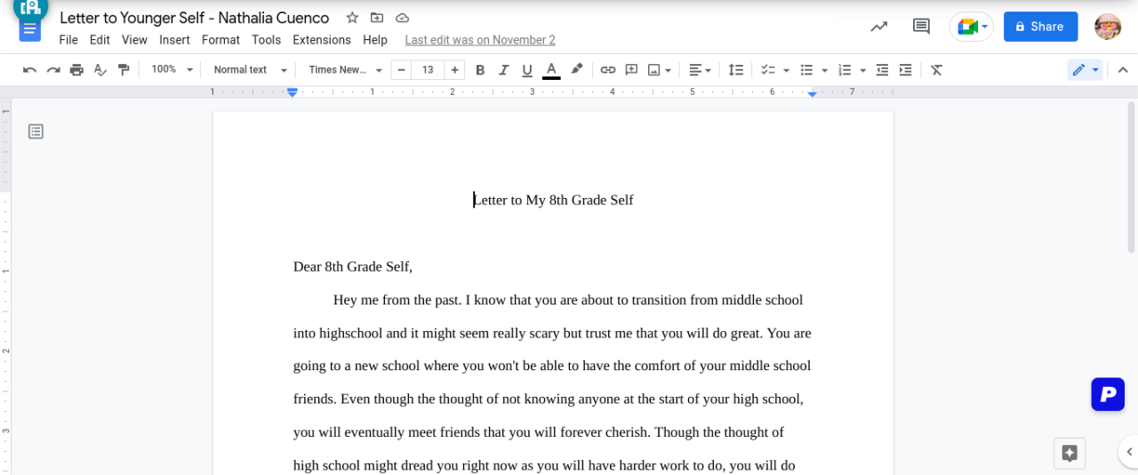1138x475 pixels.
Task: Open 'Last edit was on November 2' link
Action: (x=480, y=40)
